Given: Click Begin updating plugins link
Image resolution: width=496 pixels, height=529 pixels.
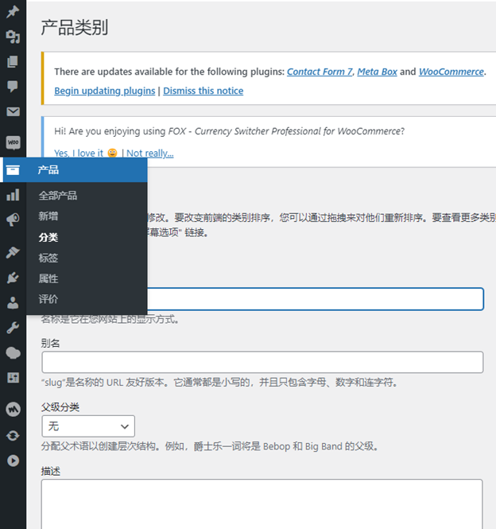Looking at the screenshot, I should 105,91.
